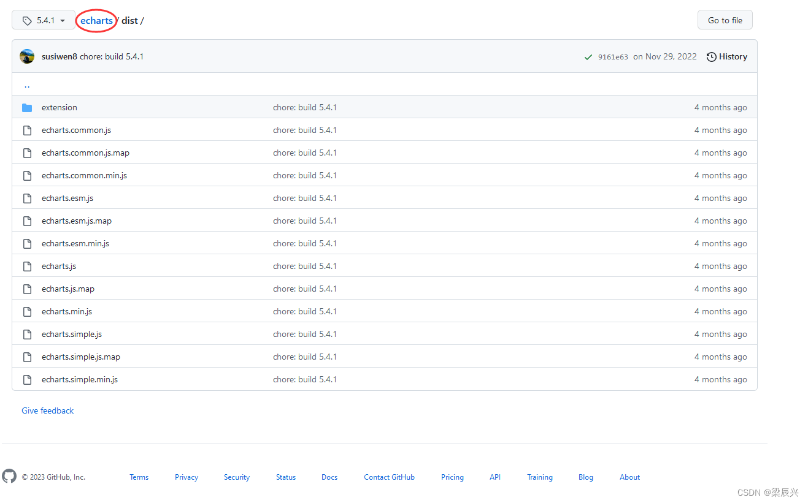The width and height of the screenshot is (808, 503).
Task: Open echarts.min.js file
Action: (x=67, y=311)
